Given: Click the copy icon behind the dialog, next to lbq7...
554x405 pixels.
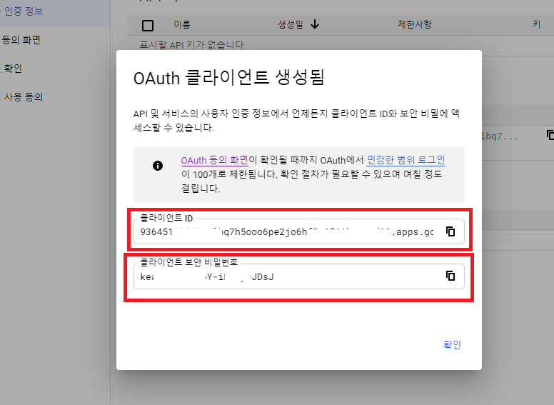Looking at the screenshot, I should 550,134.
